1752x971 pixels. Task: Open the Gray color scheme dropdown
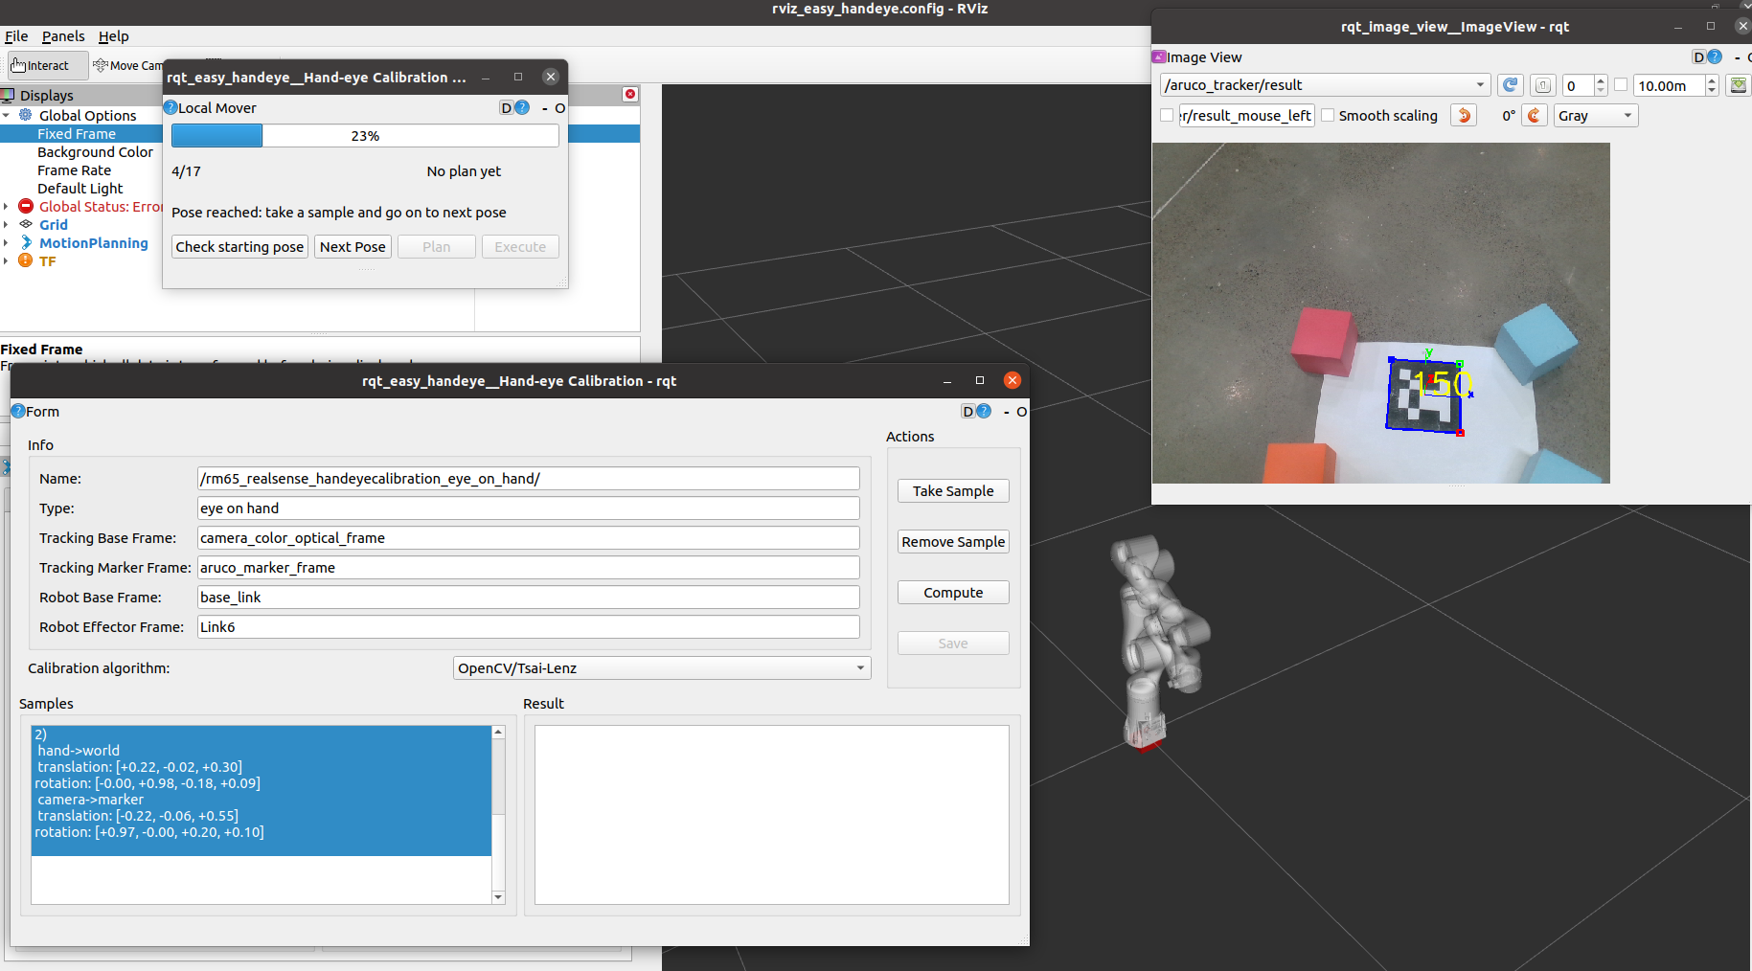point(1596,115)
